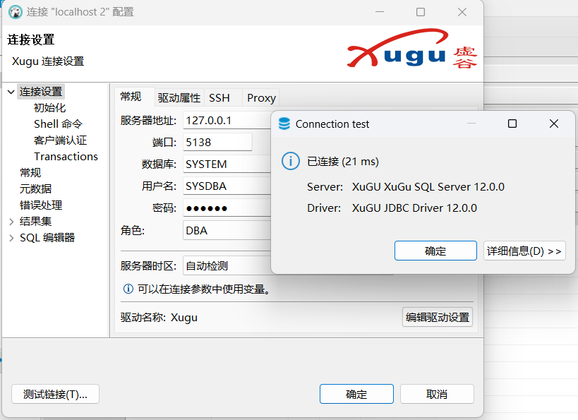578x420 pixels.
Task: Focus the 用户名 field showing SYSDBA
Action: tap(227, 186)
